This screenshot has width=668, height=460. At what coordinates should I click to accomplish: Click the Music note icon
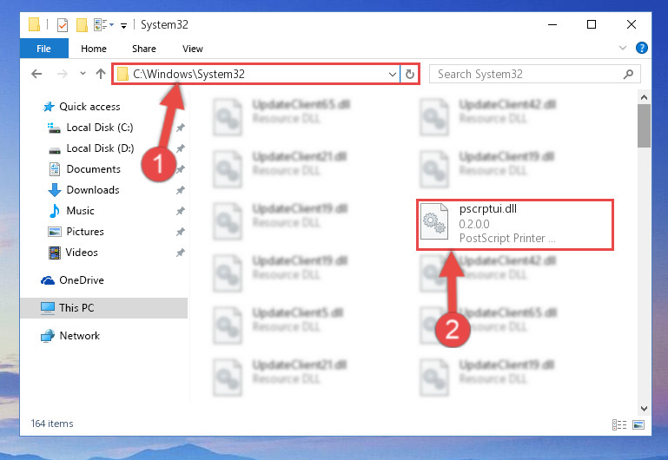55,211
